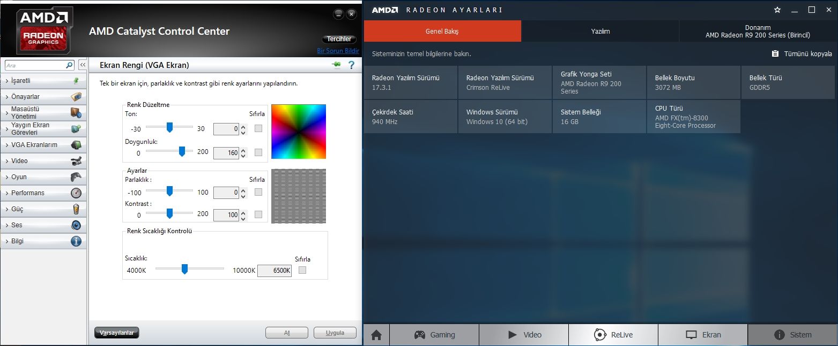The height and width of the screenshot is (346, 838).
Task: Open the Video section in Radeon bottom bar
Action: pyautogui.click(x=524, y=335)
